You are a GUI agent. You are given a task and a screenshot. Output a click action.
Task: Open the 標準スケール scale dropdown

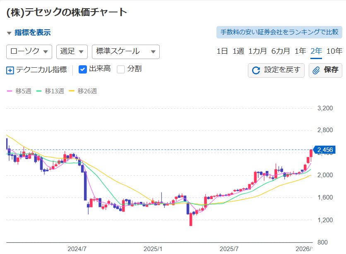click(x=125, y=52)
